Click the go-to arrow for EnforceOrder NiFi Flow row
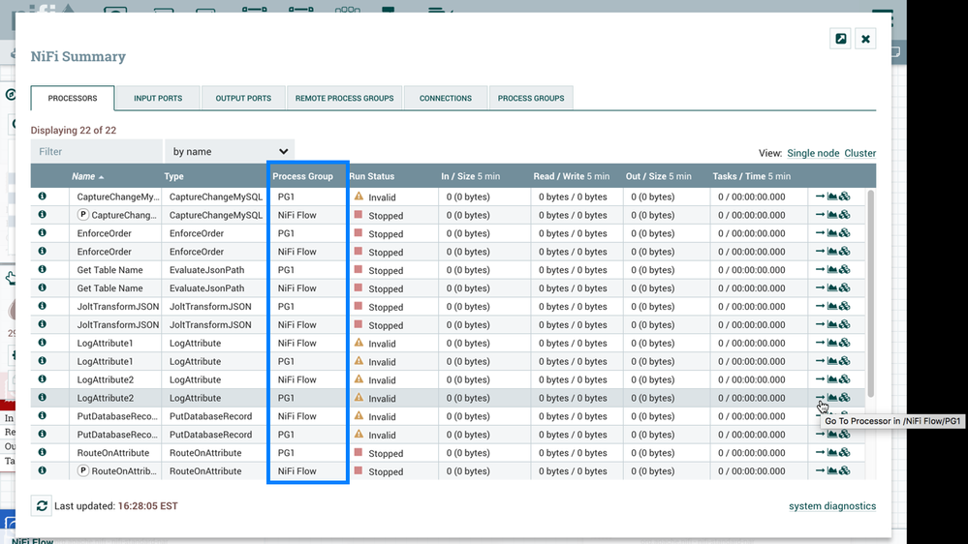The height and width of the screenshot is (544, 968). (x=820, y=252)
